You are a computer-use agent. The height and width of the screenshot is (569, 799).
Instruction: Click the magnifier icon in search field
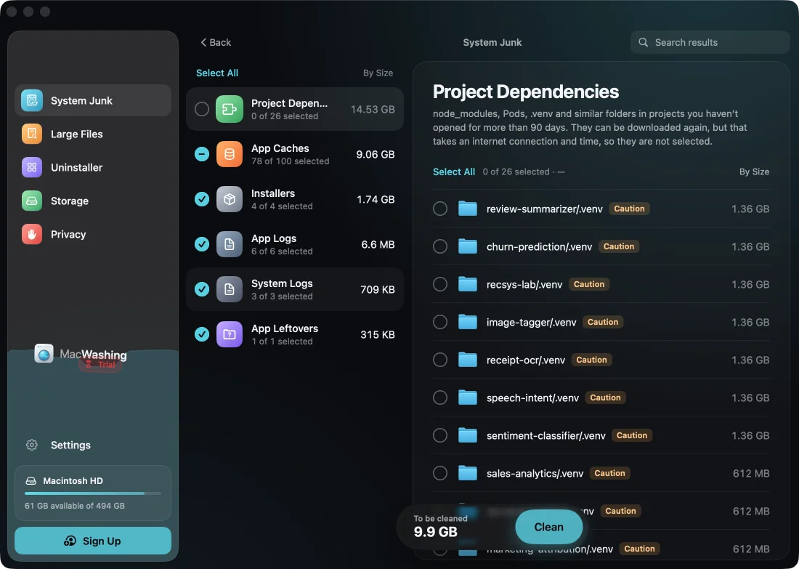[x=644, y=42]
